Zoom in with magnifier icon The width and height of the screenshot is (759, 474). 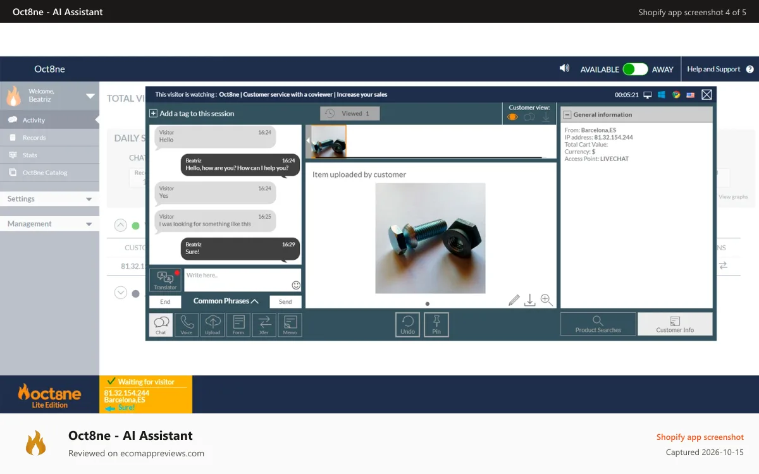(x=546, y=300)
